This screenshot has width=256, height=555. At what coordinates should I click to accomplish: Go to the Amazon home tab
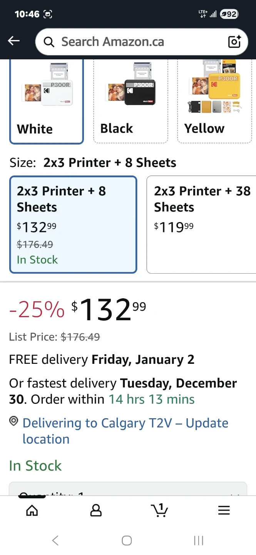(x=32, y=511)
